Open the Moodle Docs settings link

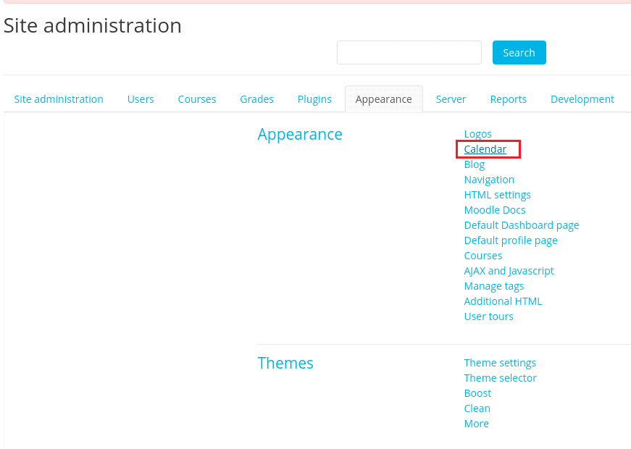(x=495, y=210)
